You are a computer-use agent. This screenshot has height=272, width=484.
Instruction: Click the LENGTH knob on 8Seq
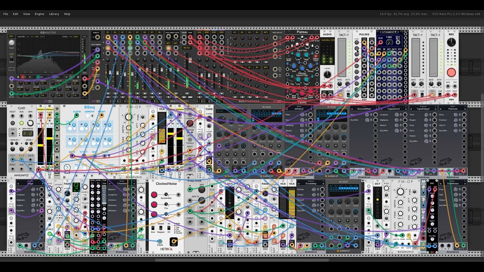(88, 116)
